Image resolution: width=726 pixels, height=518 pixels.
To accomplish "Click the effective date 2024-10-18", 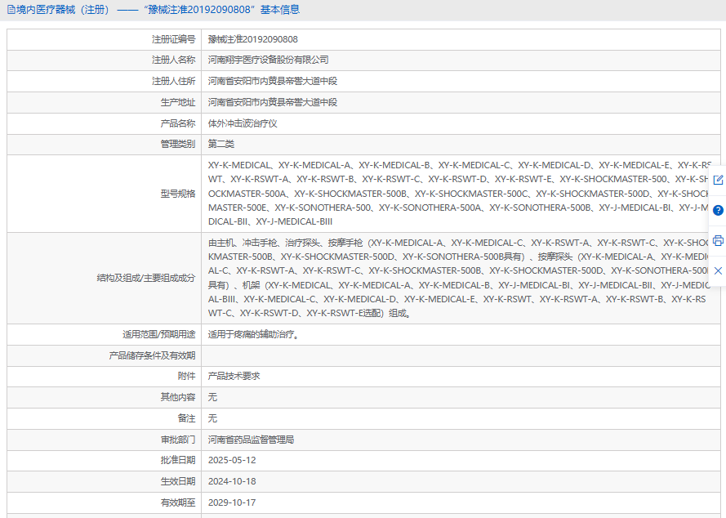I will tap(232, 481).
